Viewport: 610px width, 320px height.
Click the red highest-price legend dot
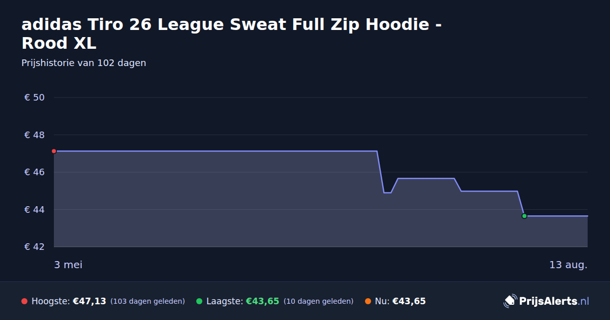tap(24, 301)
